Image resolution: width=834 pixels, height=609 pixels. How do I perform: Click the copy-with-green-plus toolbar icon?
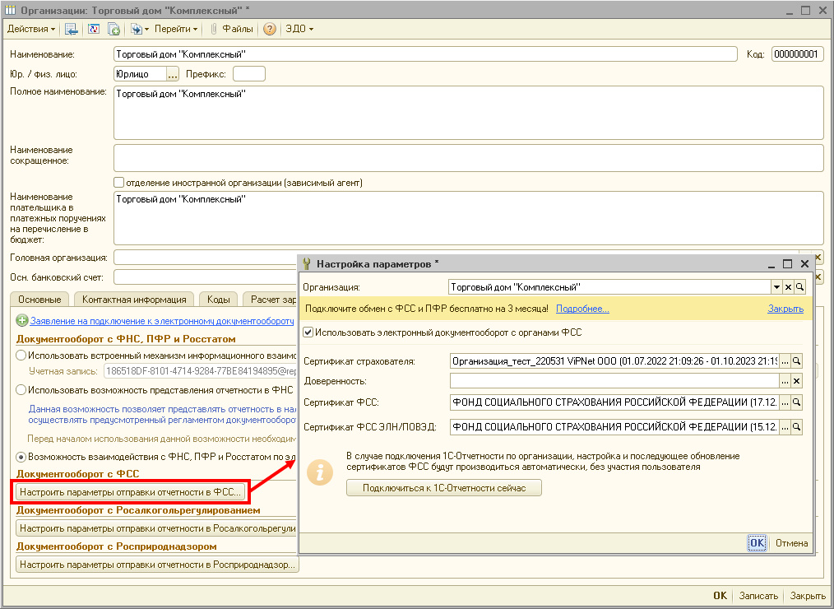click(114, 29)
